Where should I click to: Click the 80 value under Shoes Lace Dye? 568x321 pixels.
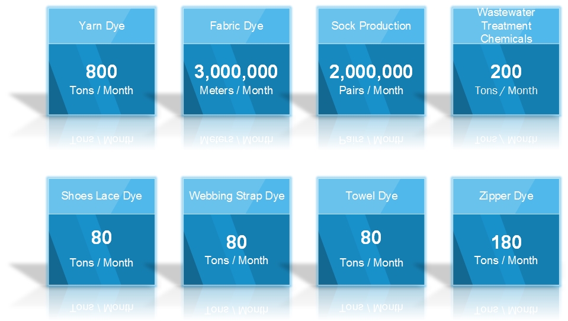101,237
